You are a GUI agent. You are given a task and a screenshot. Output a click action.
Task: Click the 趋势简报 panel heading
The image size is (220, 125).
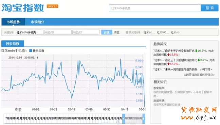click(160, 44)
